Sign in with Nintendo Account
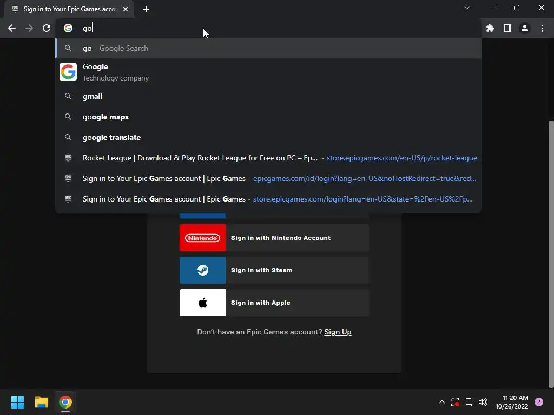 click(274, 238)
